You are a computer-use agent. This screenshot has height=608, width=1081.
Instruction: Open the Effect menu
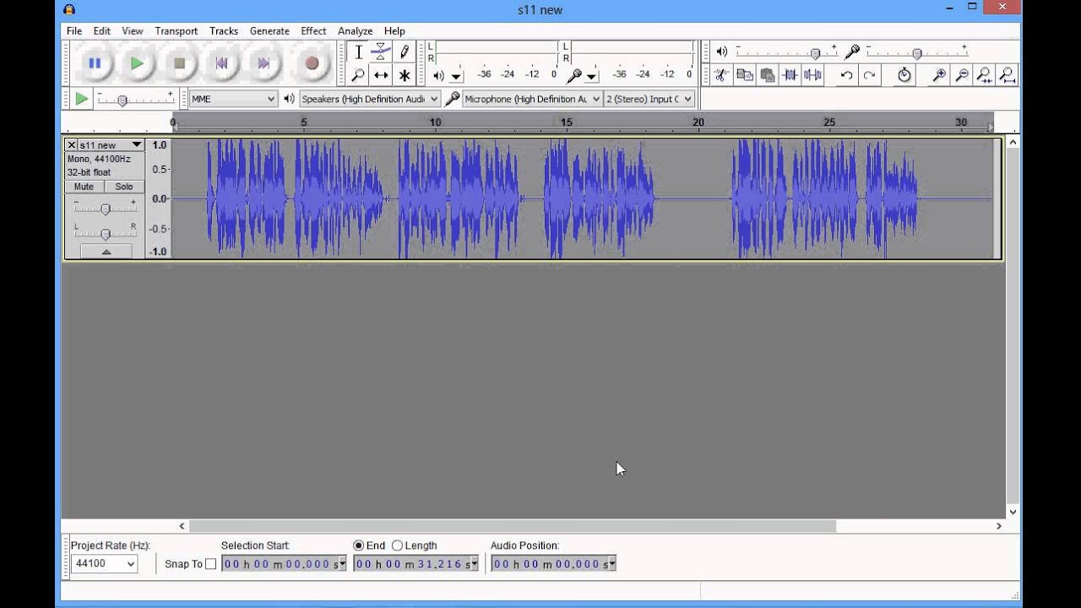click(x=313, y=30)
